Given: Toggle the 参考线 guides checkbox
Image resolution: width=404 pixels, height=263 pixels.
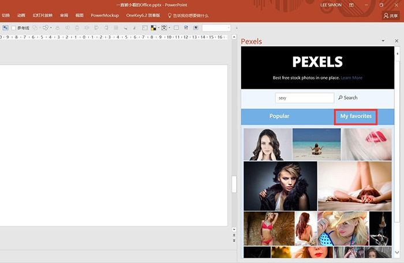Looking at the screenshot, I should tap(14, 28).
